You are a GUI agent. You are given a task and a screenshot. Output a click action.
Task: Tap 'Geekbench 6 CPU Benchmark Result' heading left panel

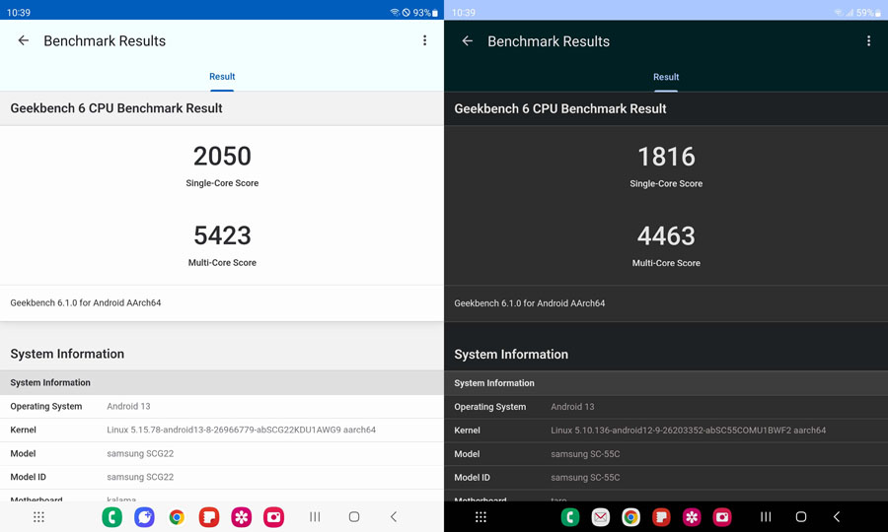tap(116, 108)
